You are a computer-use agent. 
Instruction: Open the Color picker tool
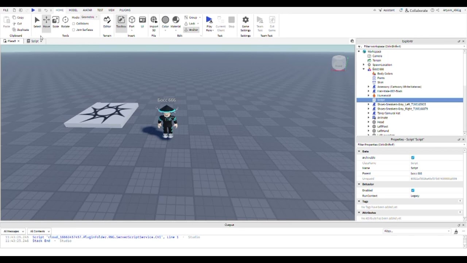tap(165, 22)
